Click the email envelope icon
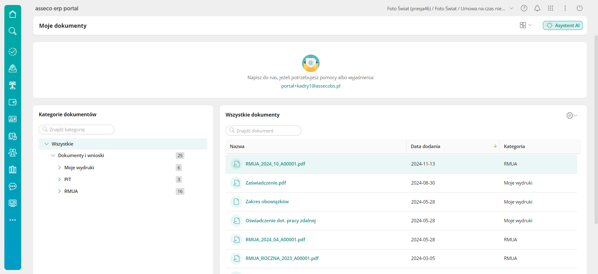This screenshot has height=274, width=598. pos(311,63)
